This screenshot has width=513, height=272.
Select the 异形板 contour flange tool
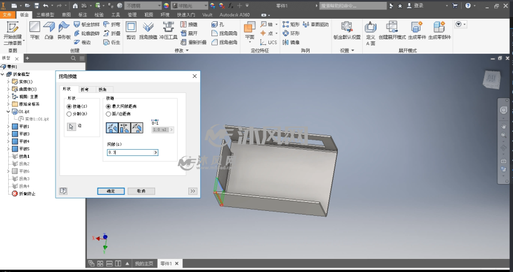click(64, 31)
